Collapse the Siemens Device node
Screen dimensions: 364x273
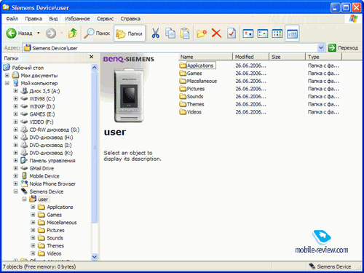(x=16, y=191)
